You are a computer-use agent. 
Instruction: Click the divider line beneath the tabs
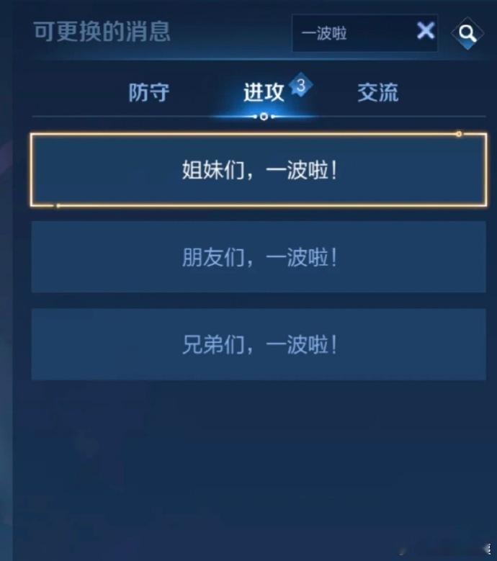[x=259, y=117]
